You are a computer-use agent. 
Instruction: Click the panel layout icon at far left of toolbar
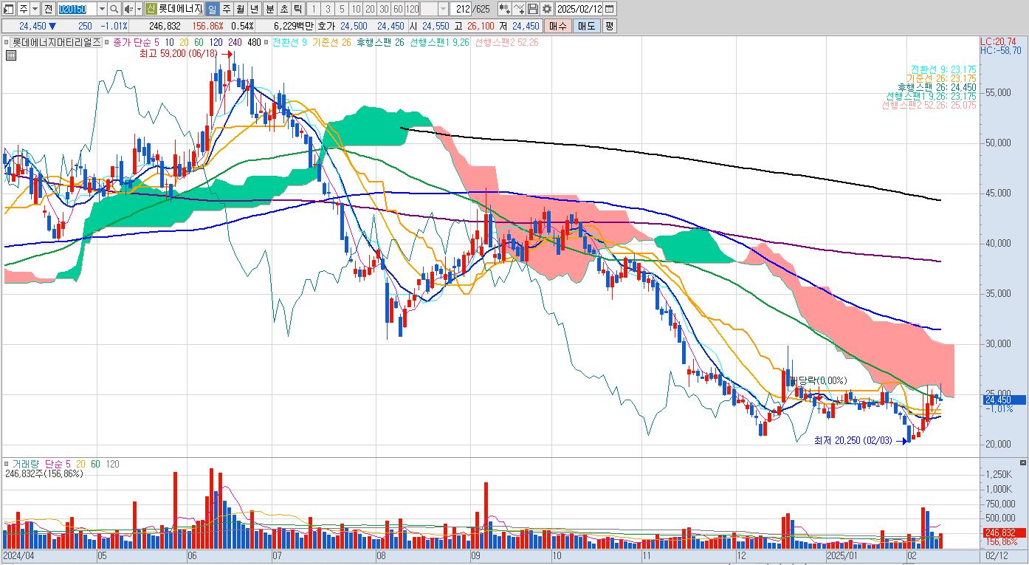tap(10, 9)
